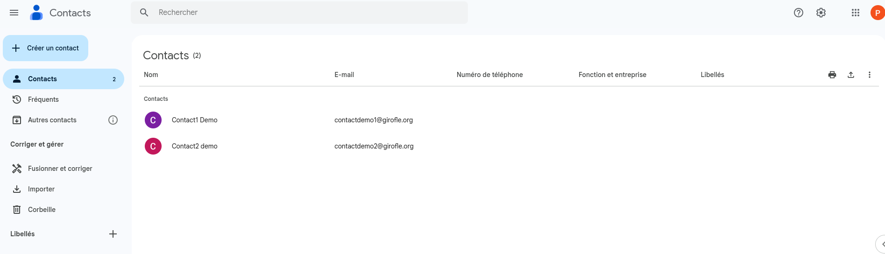This screenshot has height=254, width=885.
Task: Add a new label with plus icon
Action: (x=113, y=234)
